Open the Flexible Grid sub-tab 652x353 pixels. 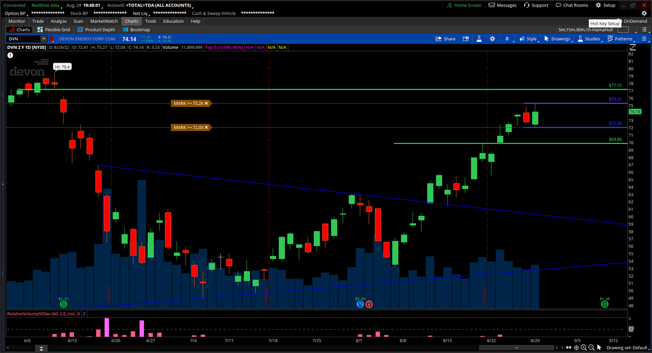[54, 29]
